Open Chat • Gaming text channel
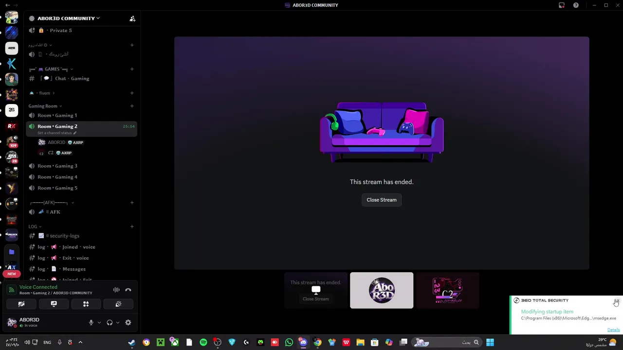The image size is (623, 350). (x=82, y=78)
